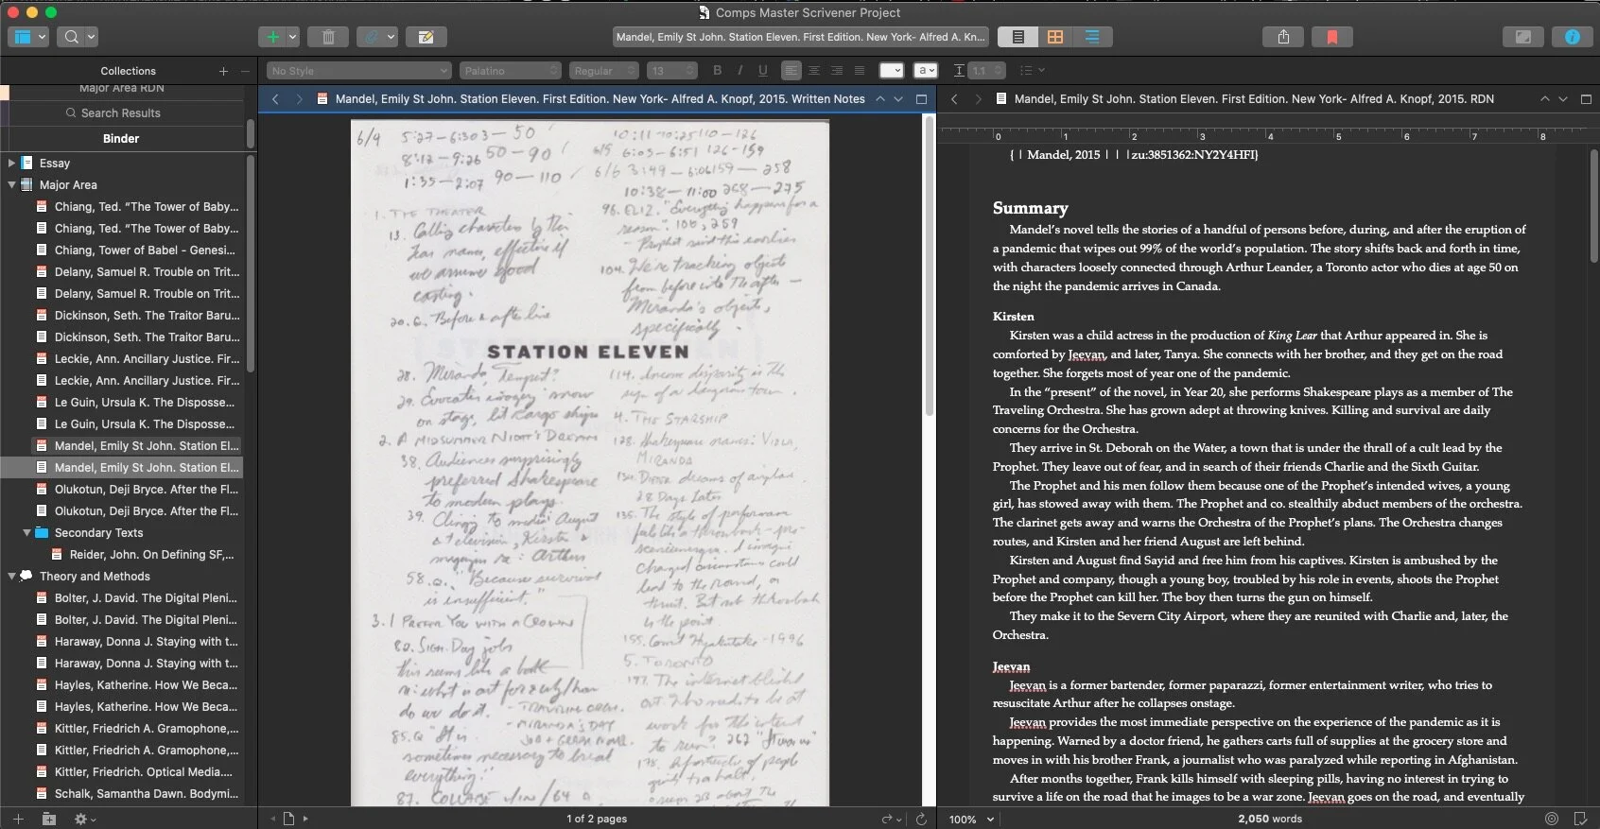Add new folder in binder footer
Image resolution: width=1600 pixels, height=829 pixels.
tap(49, 819)
